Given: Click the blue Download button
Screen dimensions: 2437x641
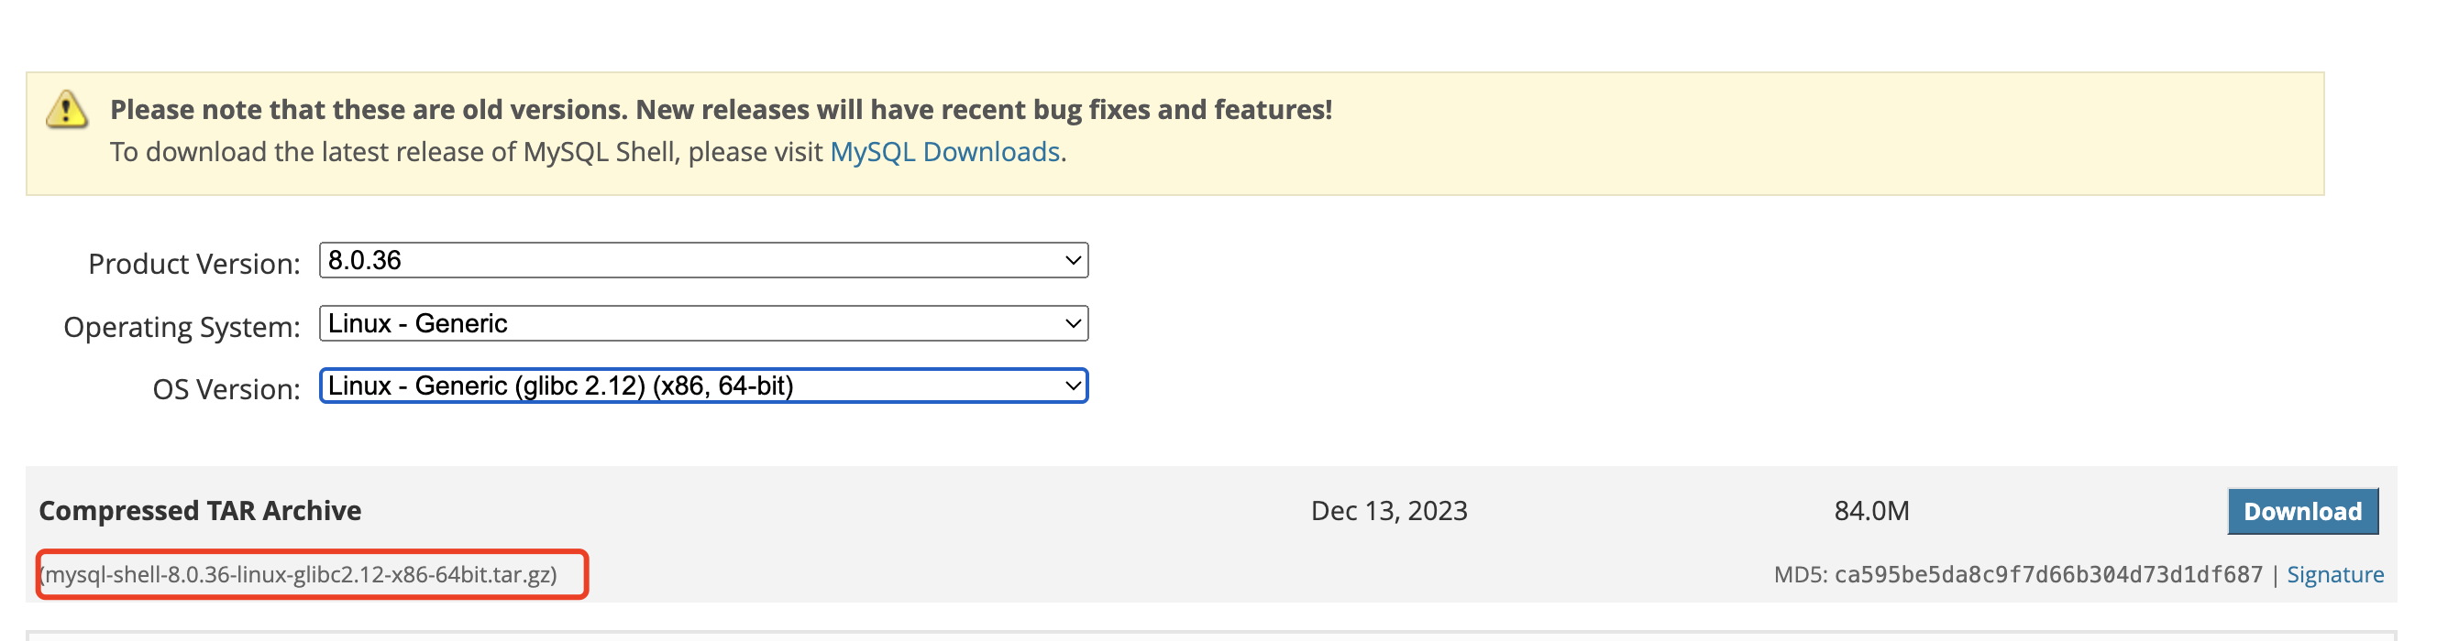Looking at the screenshot, I should click(x=2300, y=512).
